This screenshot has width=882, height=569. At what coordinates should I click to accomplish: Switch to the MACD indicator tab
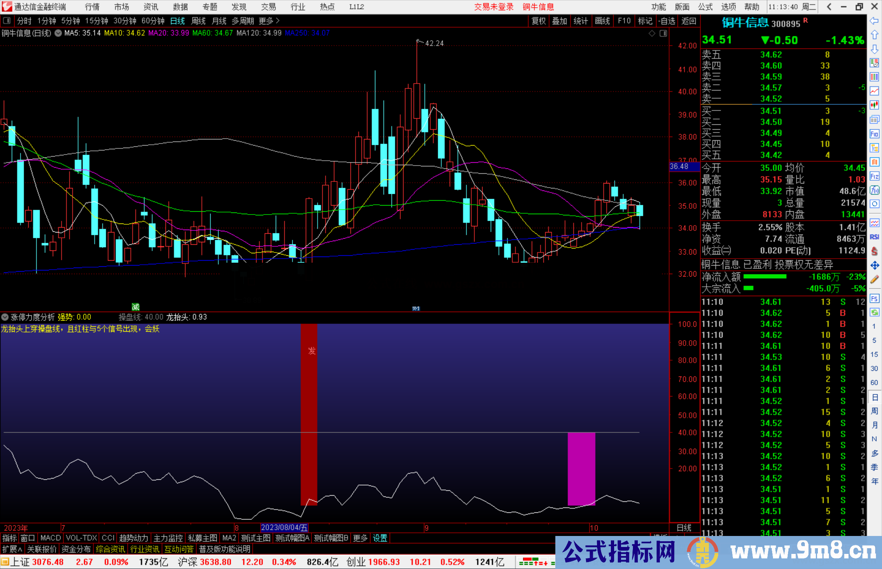(50, 538)
